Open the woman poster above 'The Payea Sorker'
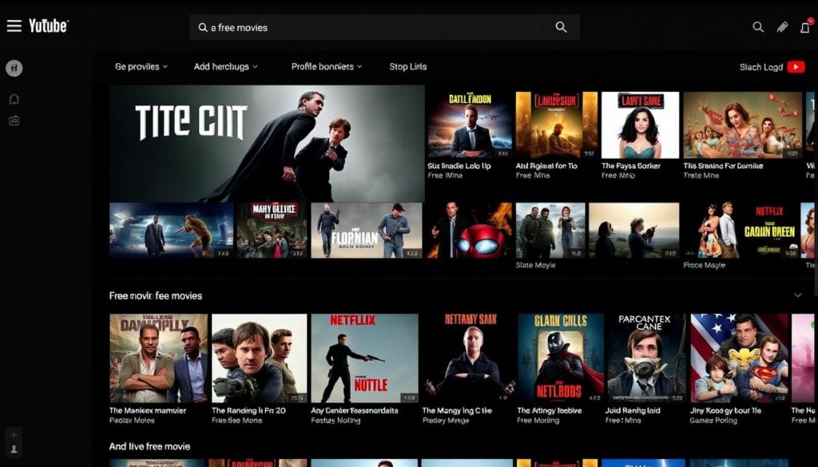Viewport: 818px width, 467px height. pos(640,125)
